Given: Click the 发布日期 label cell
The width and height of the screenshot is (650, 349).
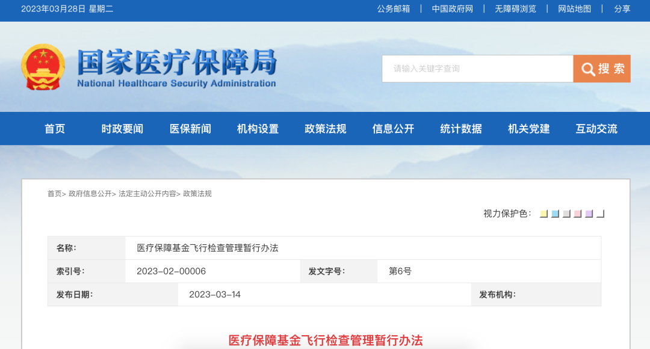Looking at the screenshot, I should (113, 295).
